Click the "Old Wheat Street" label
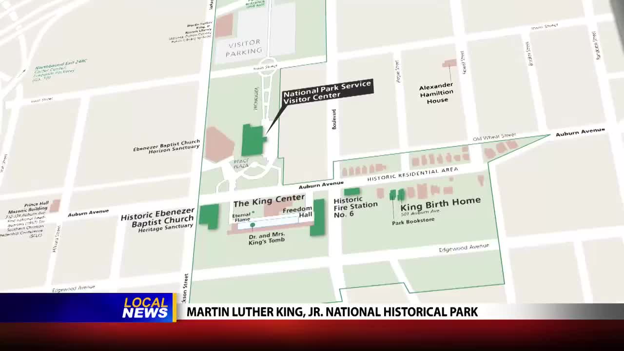Image resolution: width=624 pixels, height=351 pixels. (494, 137)
